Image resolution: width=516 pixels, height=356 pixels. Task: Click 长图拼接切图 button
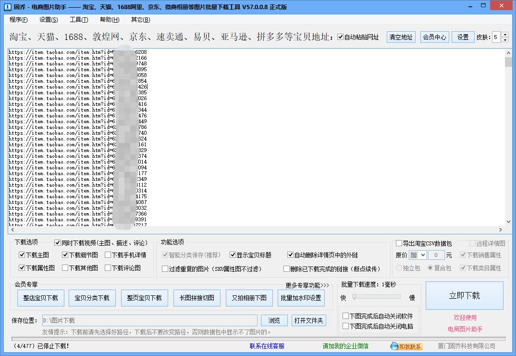coord(197,298)
